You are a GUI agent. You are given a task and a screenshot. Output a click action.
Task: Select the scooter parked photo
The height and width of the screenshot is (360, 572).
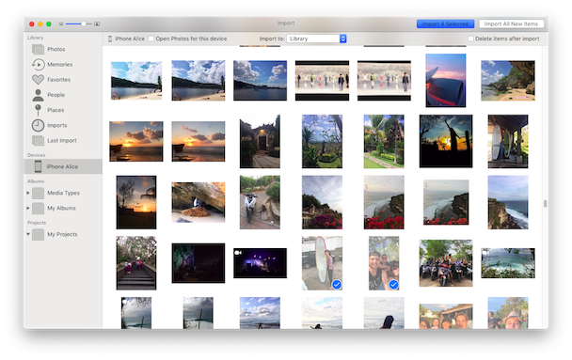[260, 202]
